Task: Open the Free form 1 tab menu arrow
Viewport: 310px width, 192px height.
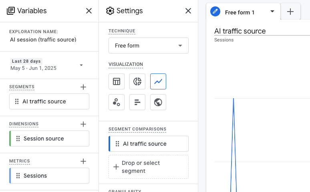Action: (272, 12)
